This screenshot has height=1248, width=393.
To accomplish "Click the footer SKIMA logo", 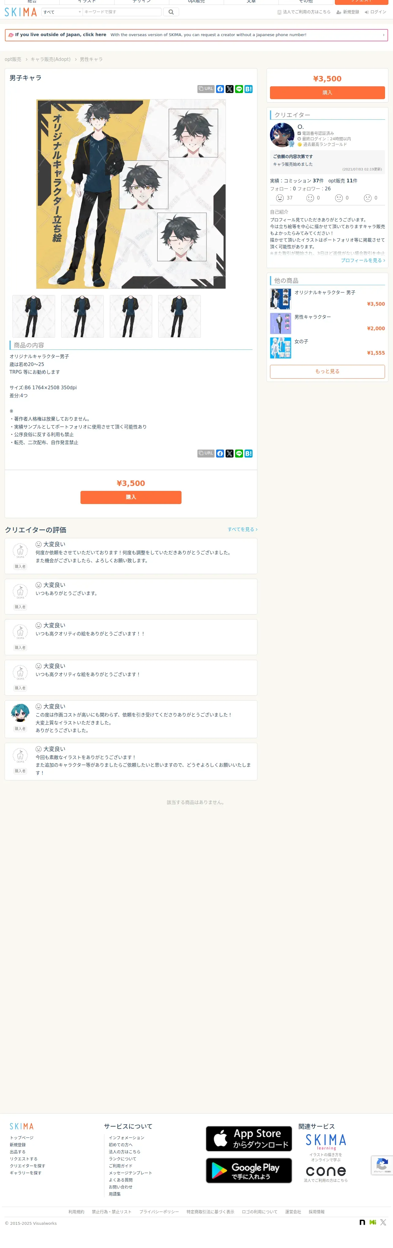I will pyautogui.click(x=22, y=1127).
